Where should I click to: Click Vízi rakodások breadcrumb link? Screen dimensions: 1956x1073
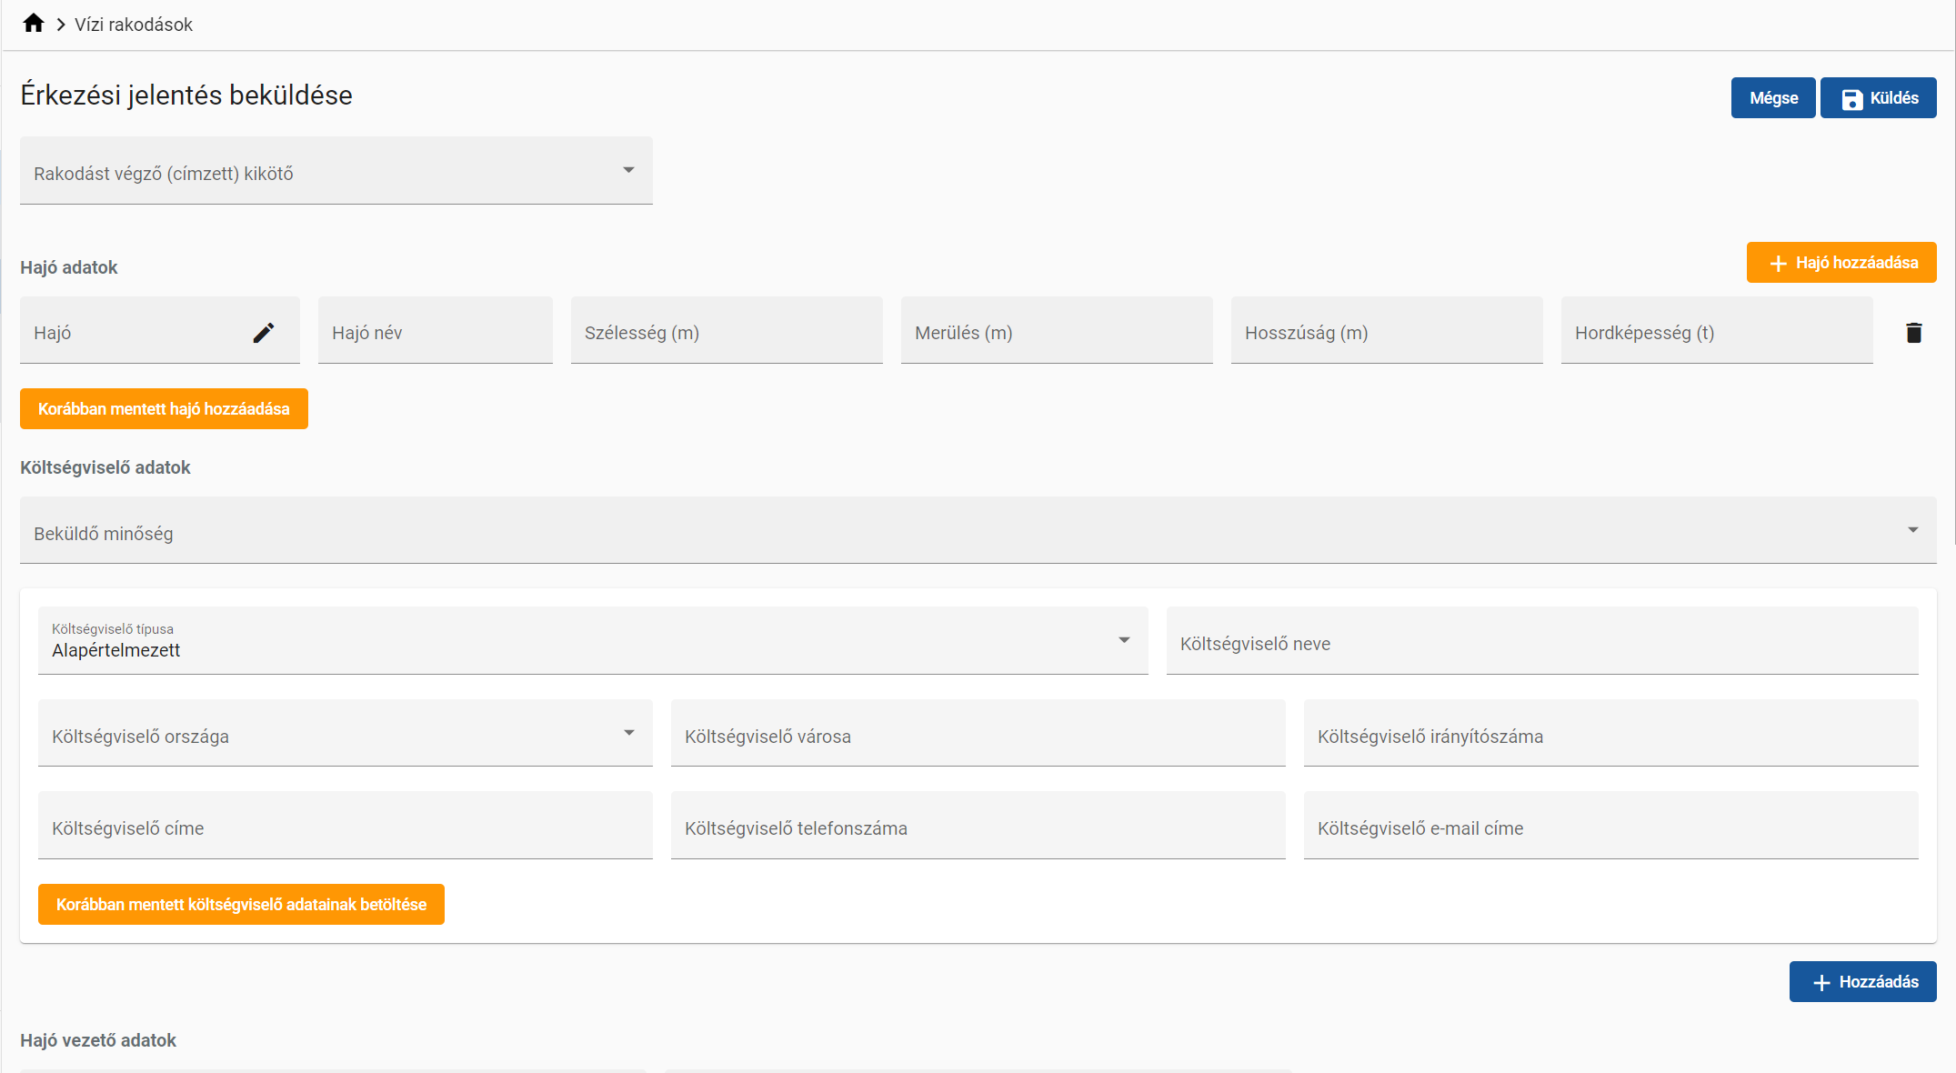134,25
